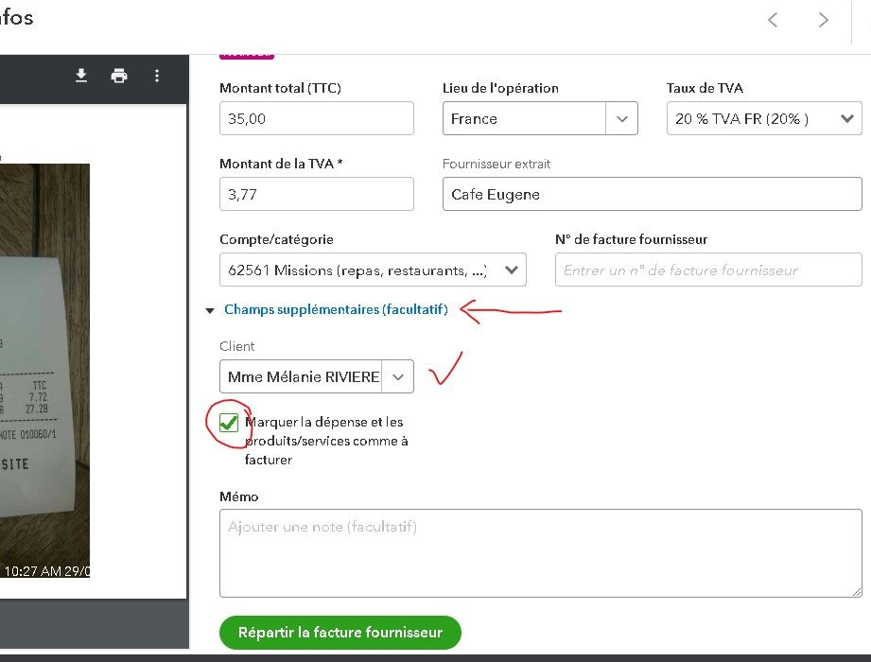Click the 'Répartir la facture fournisseur' button
This screenshot has width=871, height=662.
pos(340,633)
